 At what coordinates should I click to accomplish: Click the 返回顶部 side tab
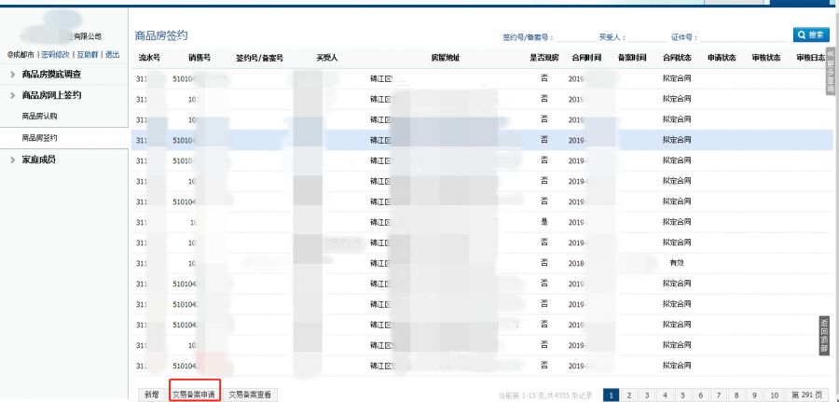[824, 335]
